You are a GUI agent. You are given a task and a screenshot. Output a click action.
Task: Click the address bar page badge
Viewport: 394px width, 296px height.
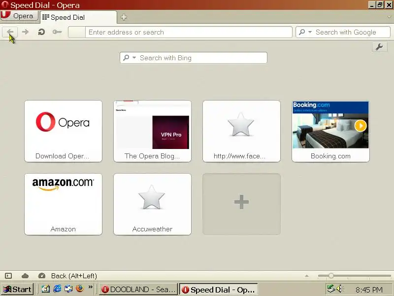point(77,32)
